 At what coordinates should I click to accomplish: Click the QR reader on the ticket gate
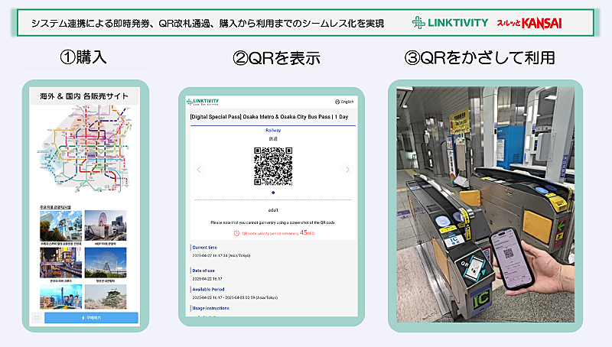[x=474, y=267]
